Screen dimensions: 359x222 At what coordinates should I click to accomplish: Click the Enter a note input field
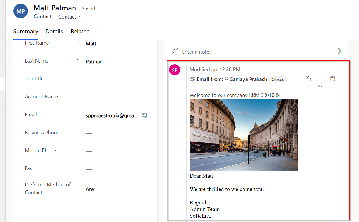click(203, 52)
